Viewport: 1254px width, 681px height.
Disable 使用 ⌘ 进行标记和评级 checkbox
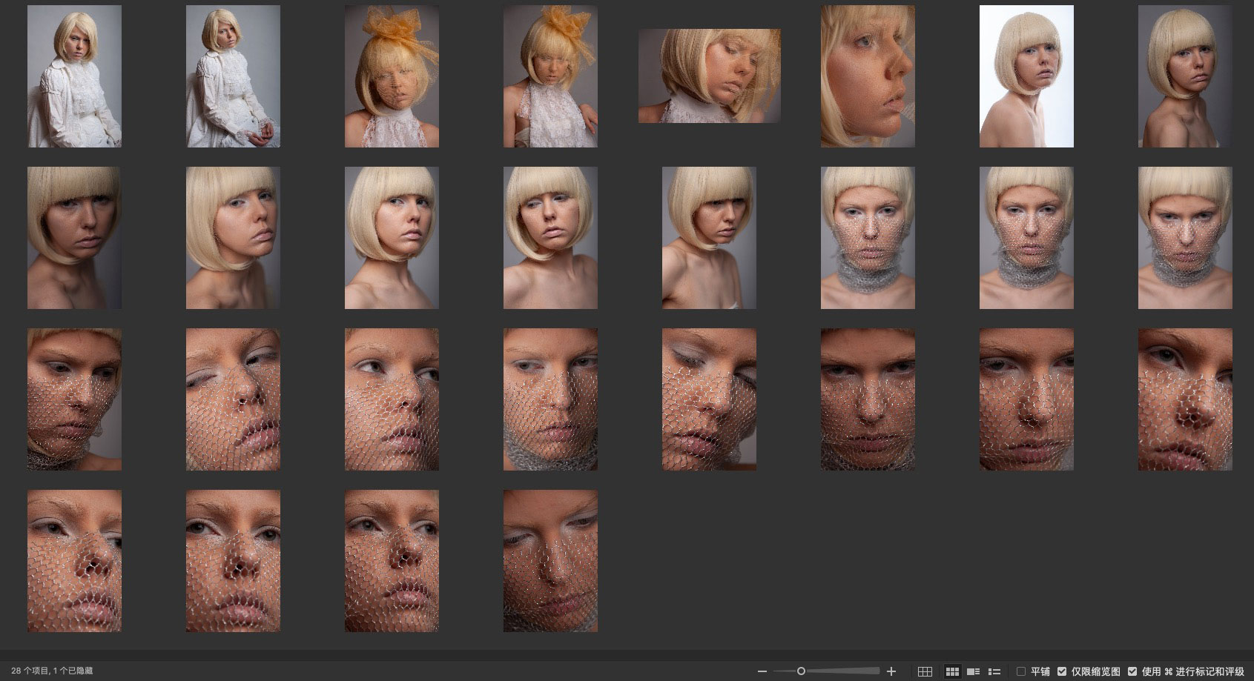coord(1132,671)
